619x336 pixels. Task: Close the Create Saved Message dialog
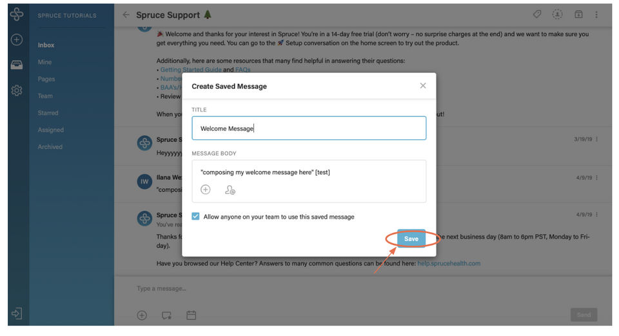tap(423, 86)
